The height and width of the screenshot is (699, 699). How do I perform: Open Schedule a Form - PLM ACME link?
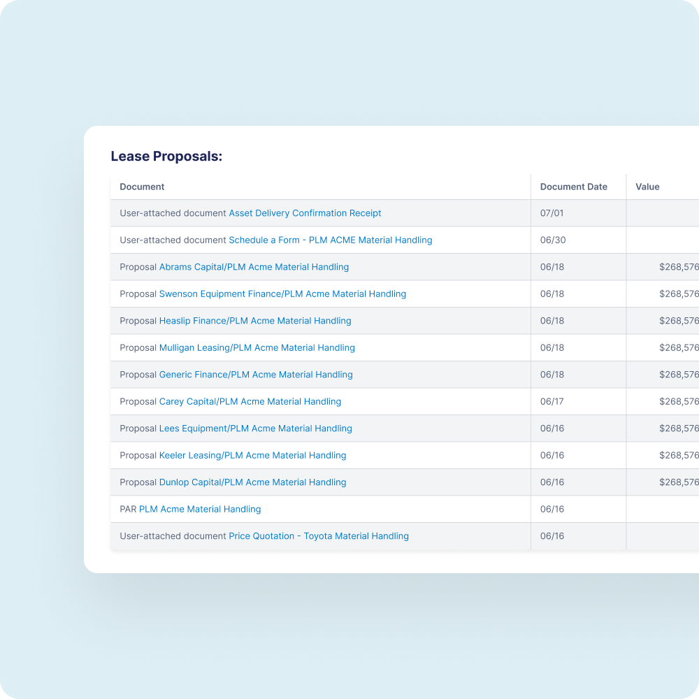click(331, 240)
